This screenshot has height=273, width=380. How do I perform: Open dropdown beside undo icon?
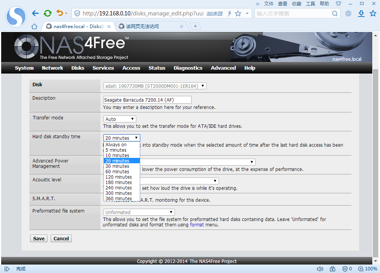(x=66, y=13)
